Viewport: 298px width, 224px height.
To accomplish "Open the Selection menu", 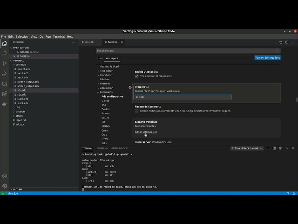I will (22, 36).
